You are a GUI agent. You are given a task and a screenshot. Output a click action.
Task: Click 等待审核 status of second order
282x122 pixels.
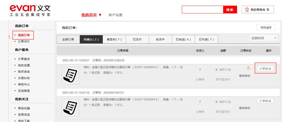[x=245, y=108]
